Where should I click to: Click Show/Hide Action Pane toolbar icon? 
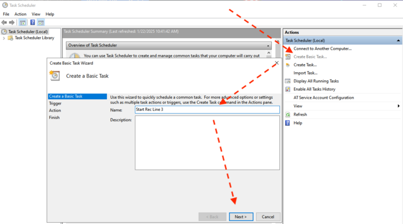point(41,23)
